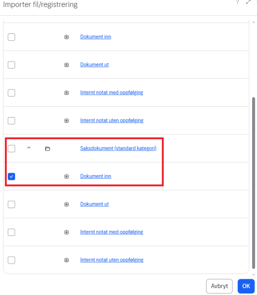Click the document icon beside Dokument ut below Saksdokument
This screenshot has height=295, width=257.
click(66, 204)
